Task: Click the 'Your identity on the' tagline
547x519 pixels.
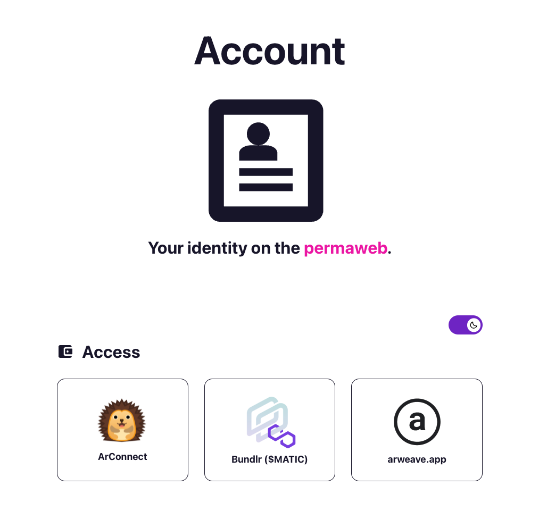Action: tap(224, 248)
